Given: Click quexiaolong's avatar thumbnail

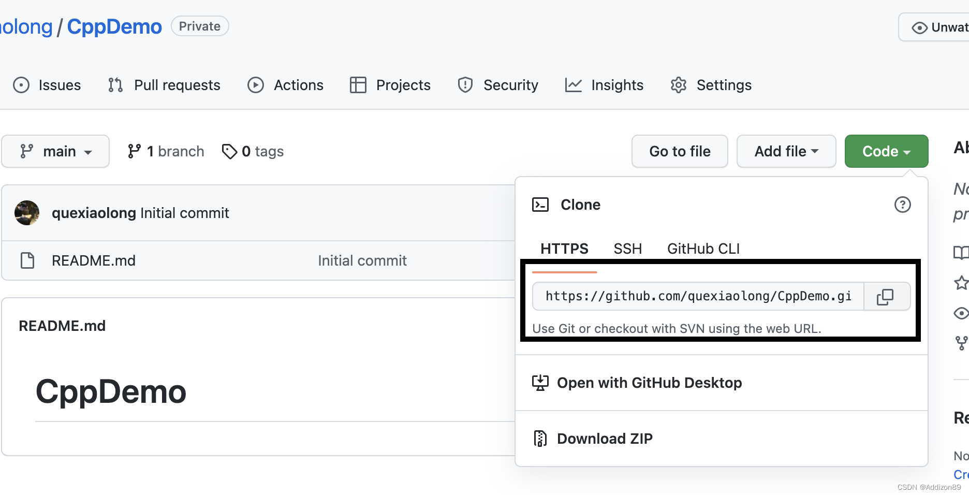Looking at the screenshot, I should point(27,213).
